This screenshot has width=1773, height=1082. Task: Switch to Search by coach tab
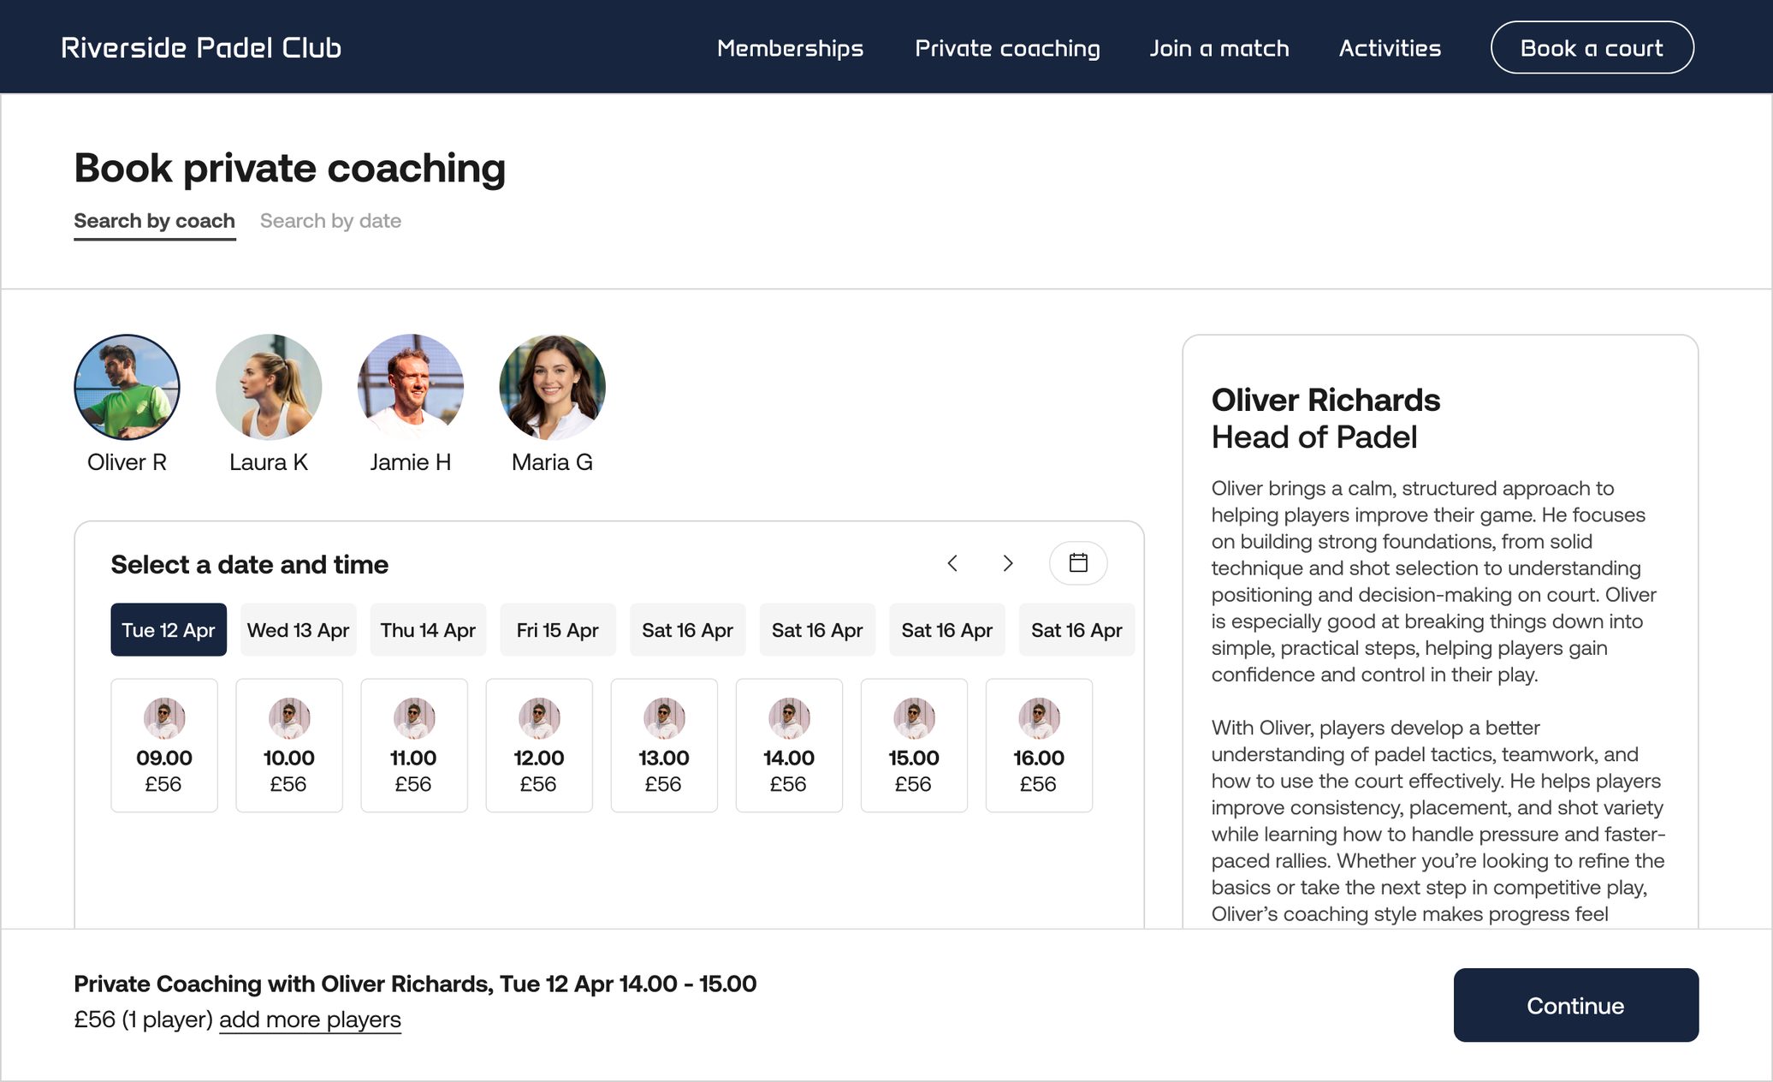[x=154, y=221]
